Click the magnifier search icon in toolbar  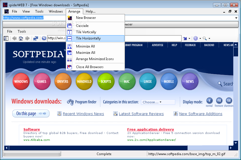pos(205,38)
